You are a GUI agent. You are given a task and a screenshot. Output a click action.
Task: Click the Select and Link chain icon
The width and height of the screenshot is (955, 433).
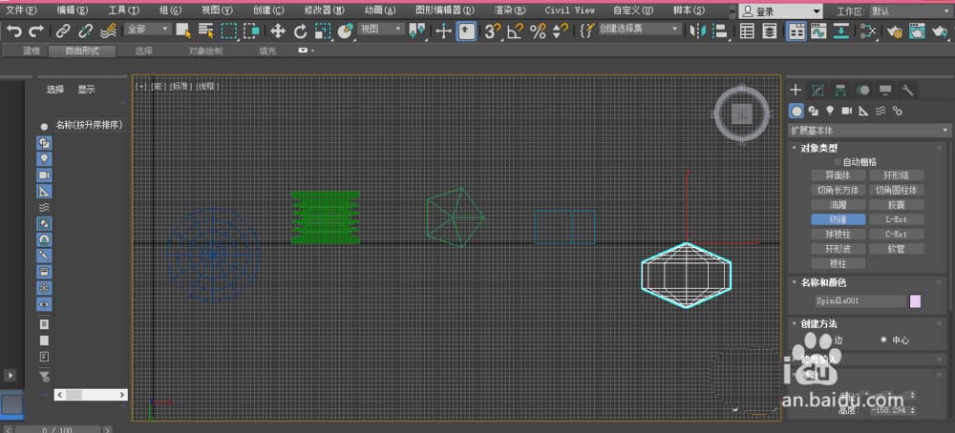click(63, 31)
